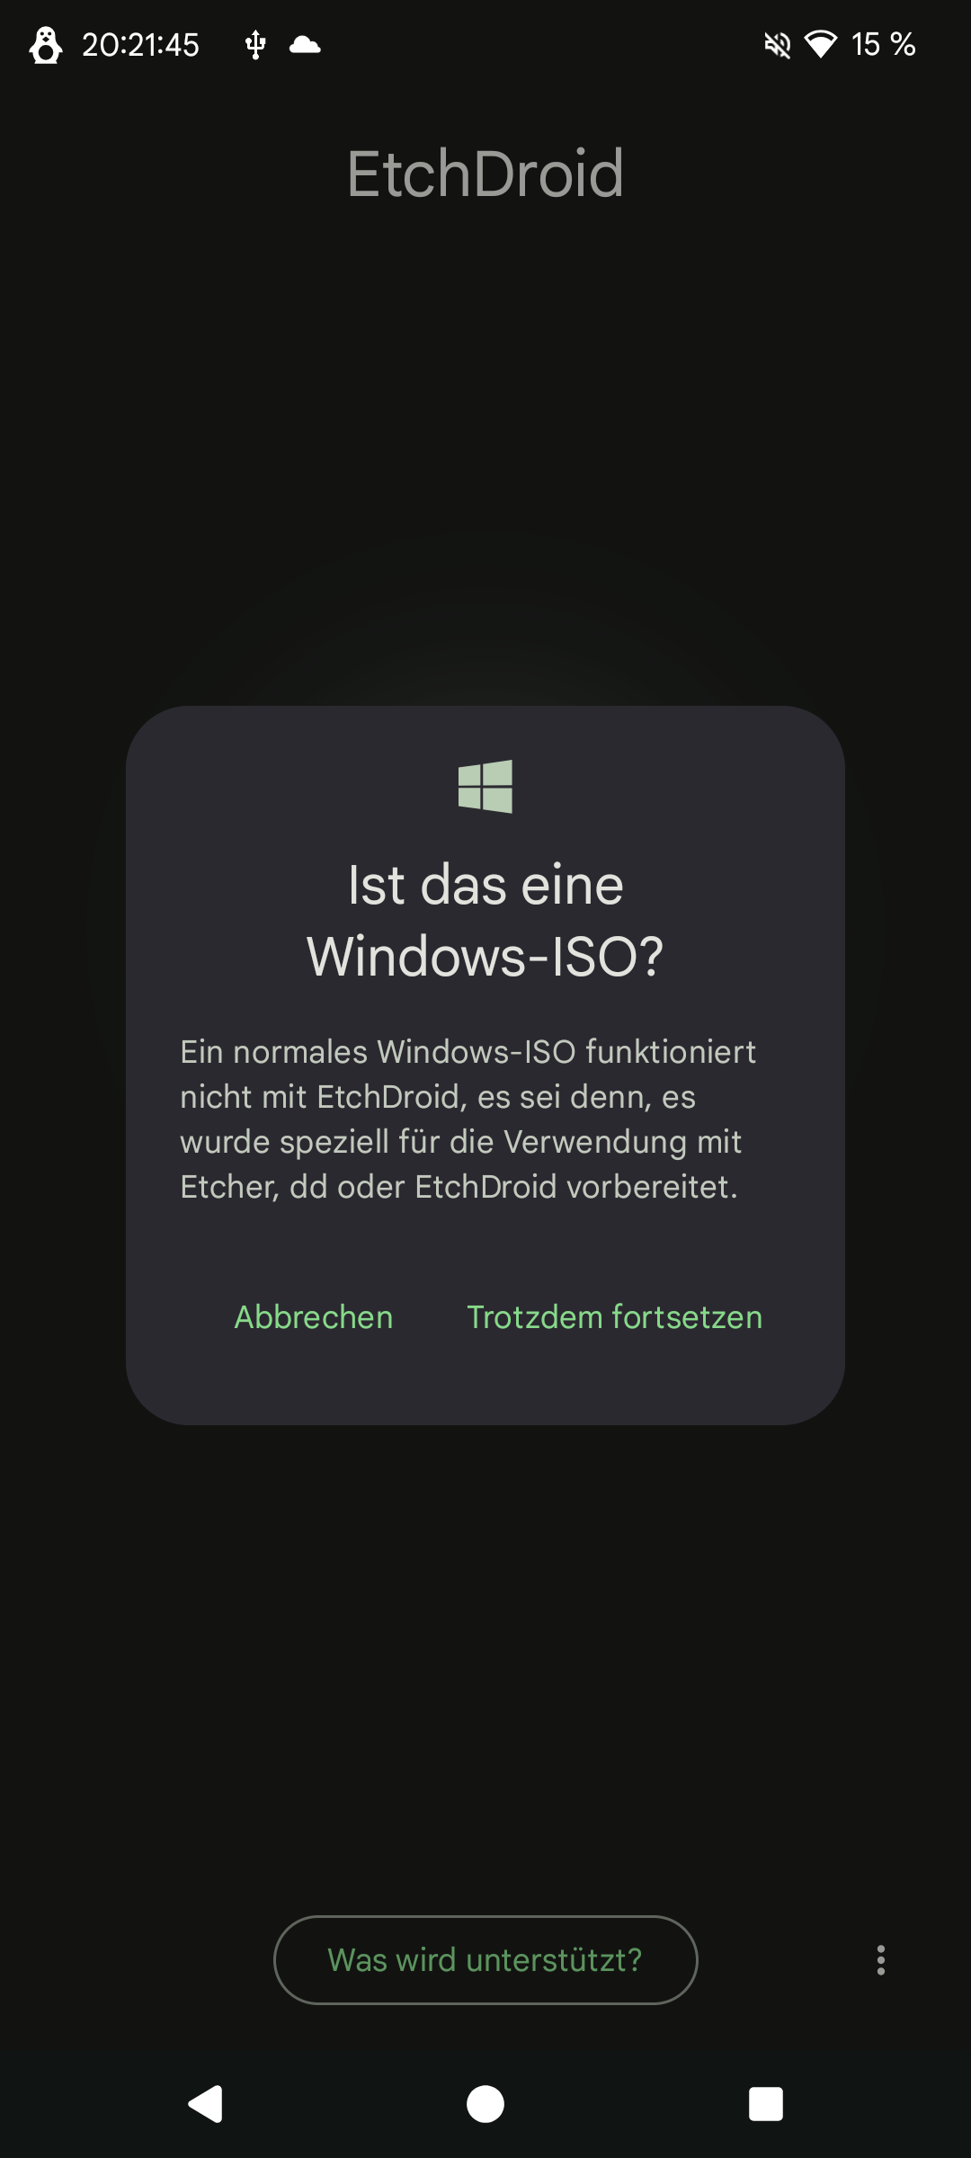
Task: Tap the Wi-Fi signal icon
Action: click(x=820, y=44)
